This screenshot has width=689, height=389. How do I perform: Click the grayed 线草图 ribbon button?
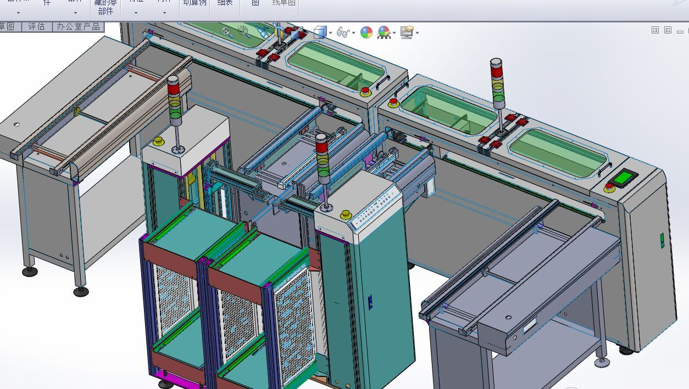[x=285, y=3]
